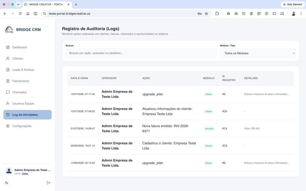Click the DETALHES column header
This screenshot has height=191, width=306.
(x=251, y=78)
